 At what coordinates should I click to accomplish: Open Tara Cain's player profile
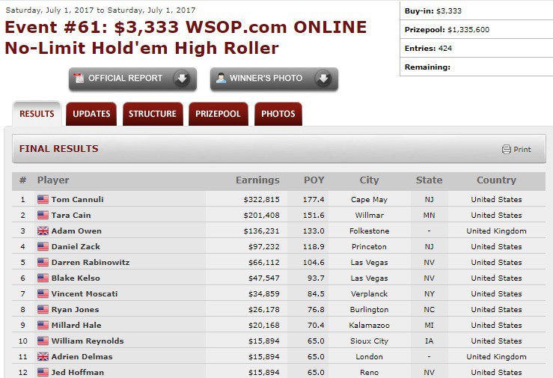[x=71, y=215]
